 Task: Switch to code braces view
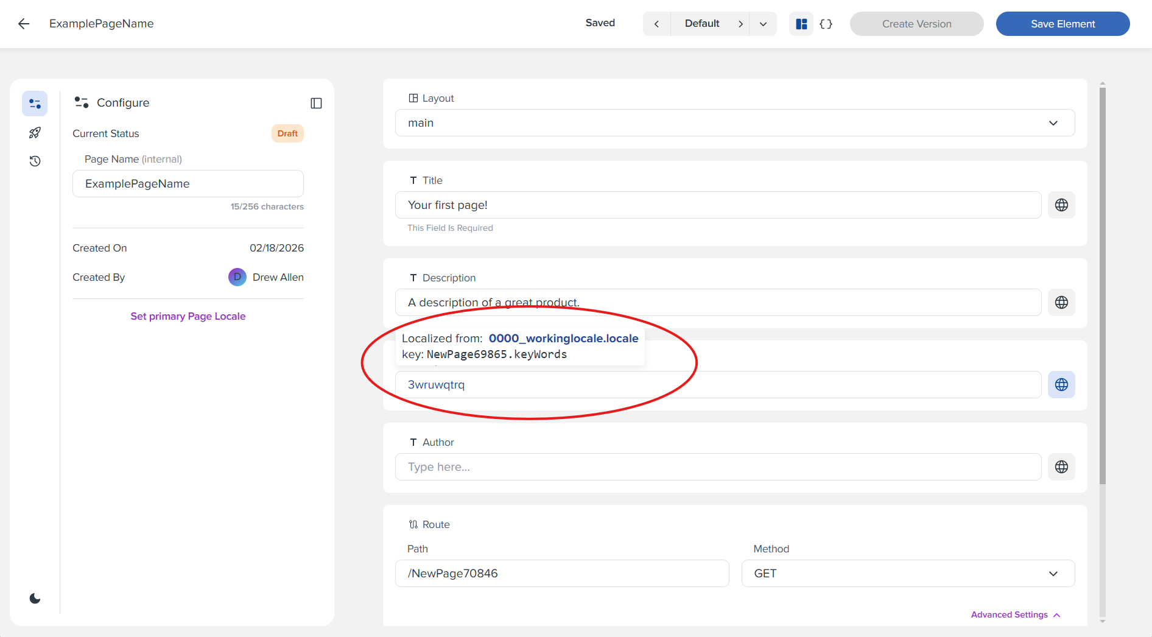pos(826,24)
